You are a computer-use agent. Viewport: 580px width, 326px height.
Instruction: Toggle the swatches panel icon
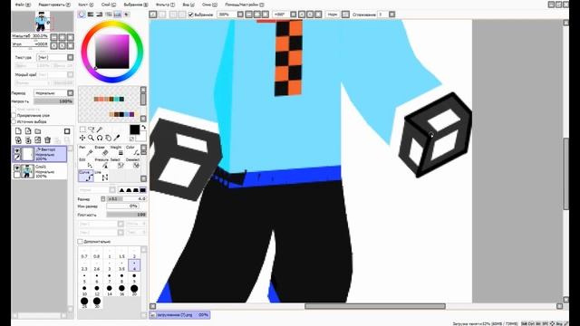(118, 14)
